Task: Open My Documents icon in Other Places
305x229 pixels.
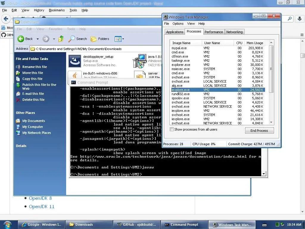Action: pos(18,121)
